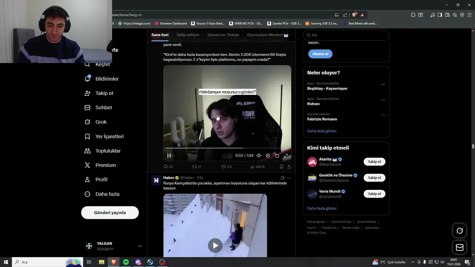
Task: Open the browser extensions puzzle icon
Action: click(x=413, y=15)
